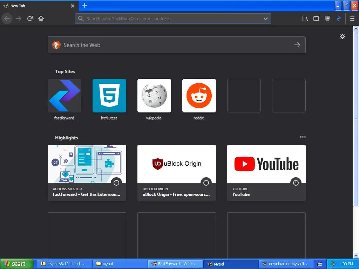
Task: Submit web search with arrow button
Action: (x=297, y=45)
